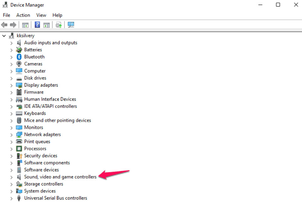Viewport: 302px width, 203px height.
Task: Expand the Processors category
Action: point(11,149)
